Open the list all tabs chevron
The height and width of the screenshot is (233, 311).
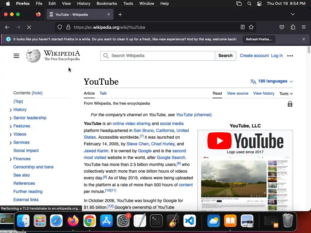tap(292, 14)
